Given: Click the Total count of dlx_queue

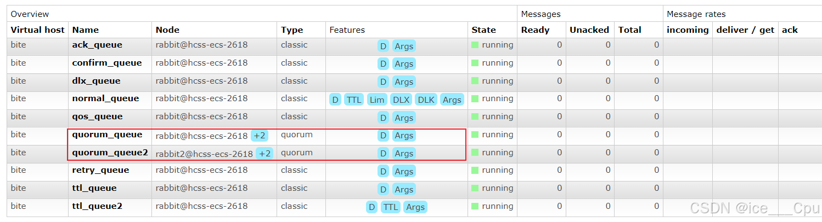Looking at the screenshot, I should coord(656,81).
